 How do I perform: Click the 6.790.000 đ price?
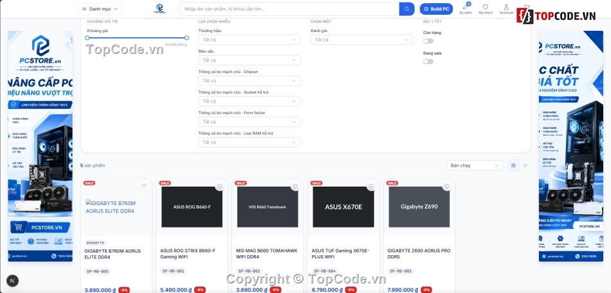tap(327, 290)
